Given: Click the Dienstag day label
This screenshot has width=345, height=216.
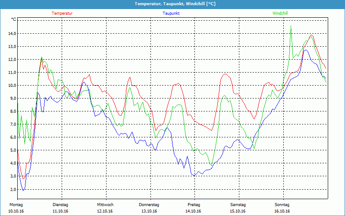Looking at the screenshot, I should tap(60, 205).
